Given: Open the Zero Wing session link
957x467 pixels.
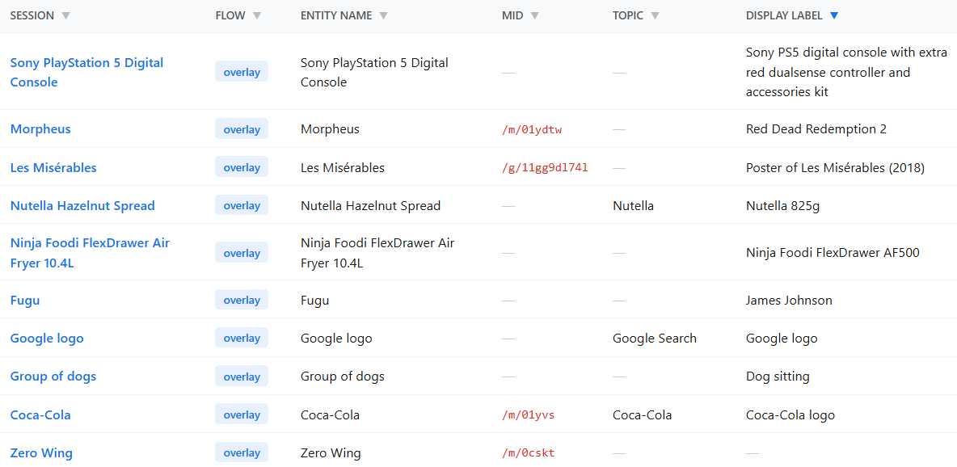Looking at the screenshot, I should (x=41, y=452).
